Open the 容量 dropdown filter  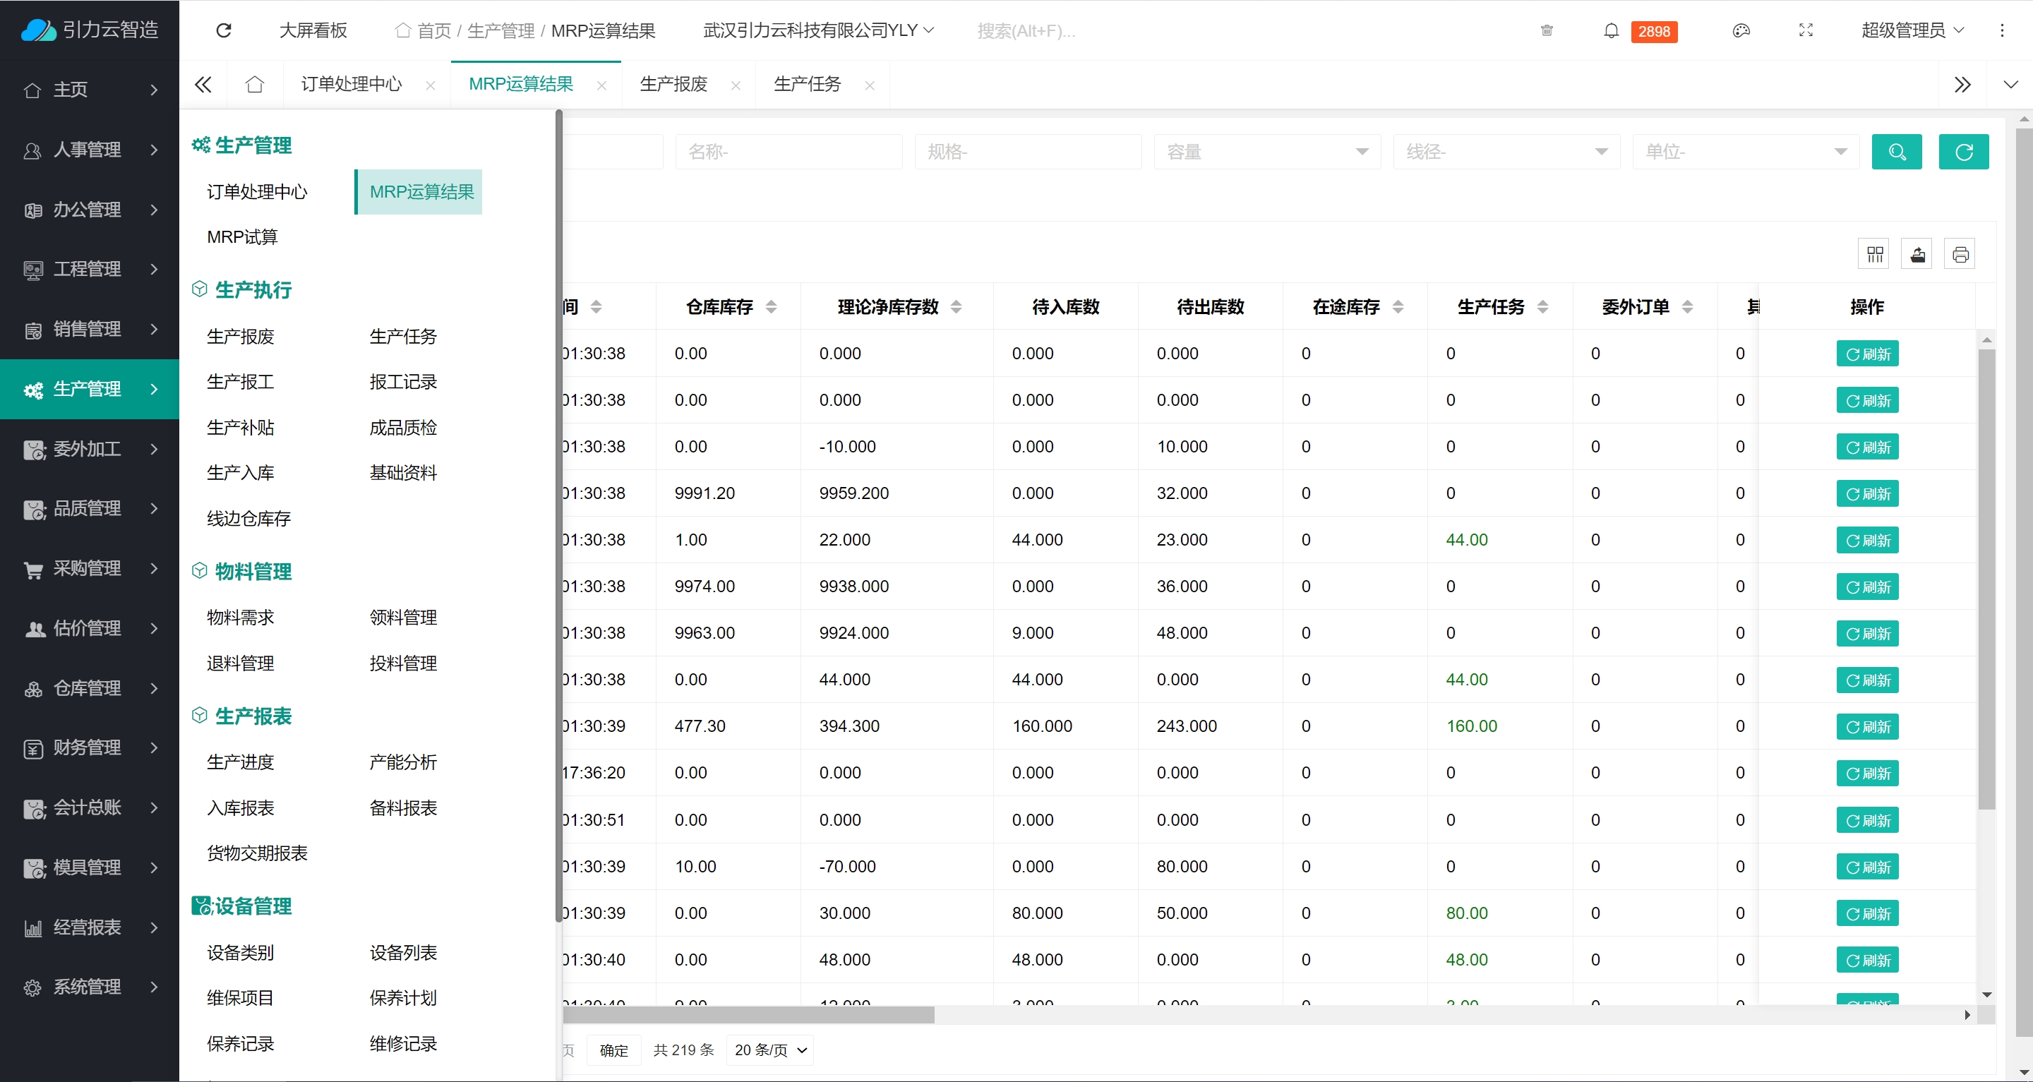[x=1266, y=152]
